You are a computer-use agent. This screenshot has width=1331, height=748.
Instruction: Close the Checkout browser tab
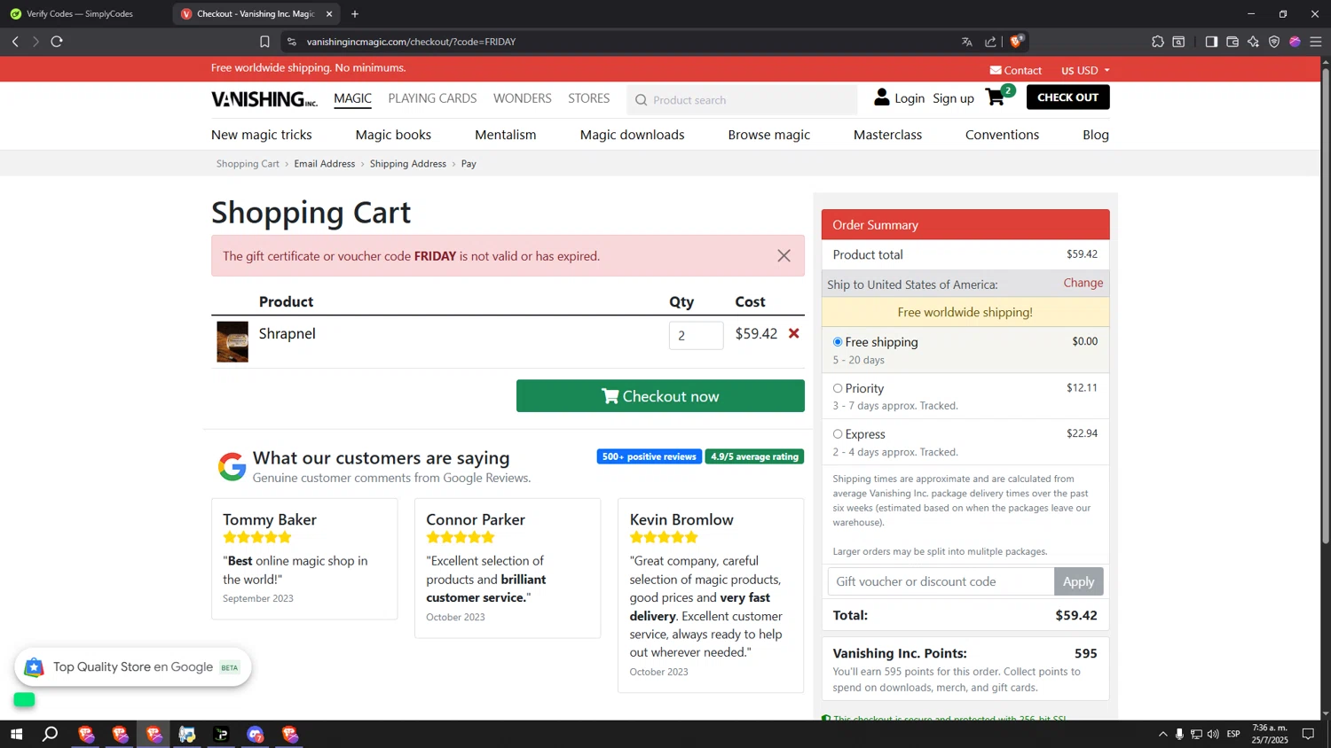329,14
